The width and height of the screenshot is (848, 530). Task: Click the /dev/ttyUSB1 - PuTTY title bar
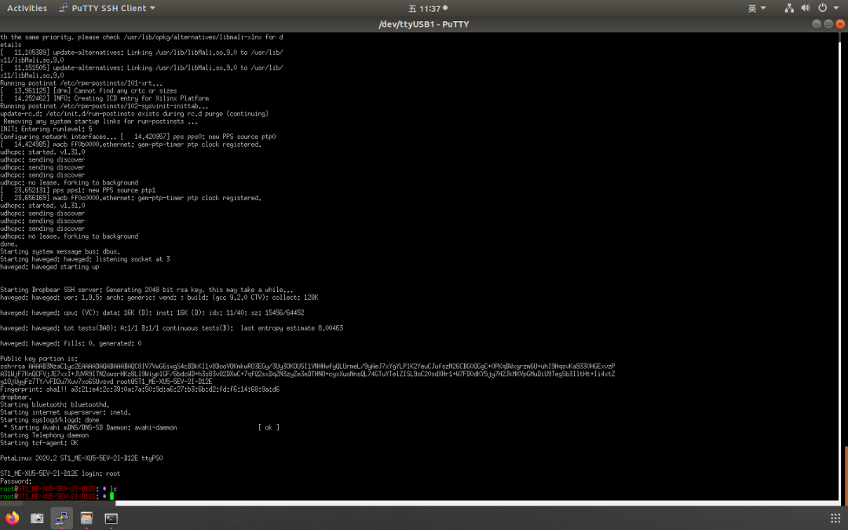click(x=424, y=24)
